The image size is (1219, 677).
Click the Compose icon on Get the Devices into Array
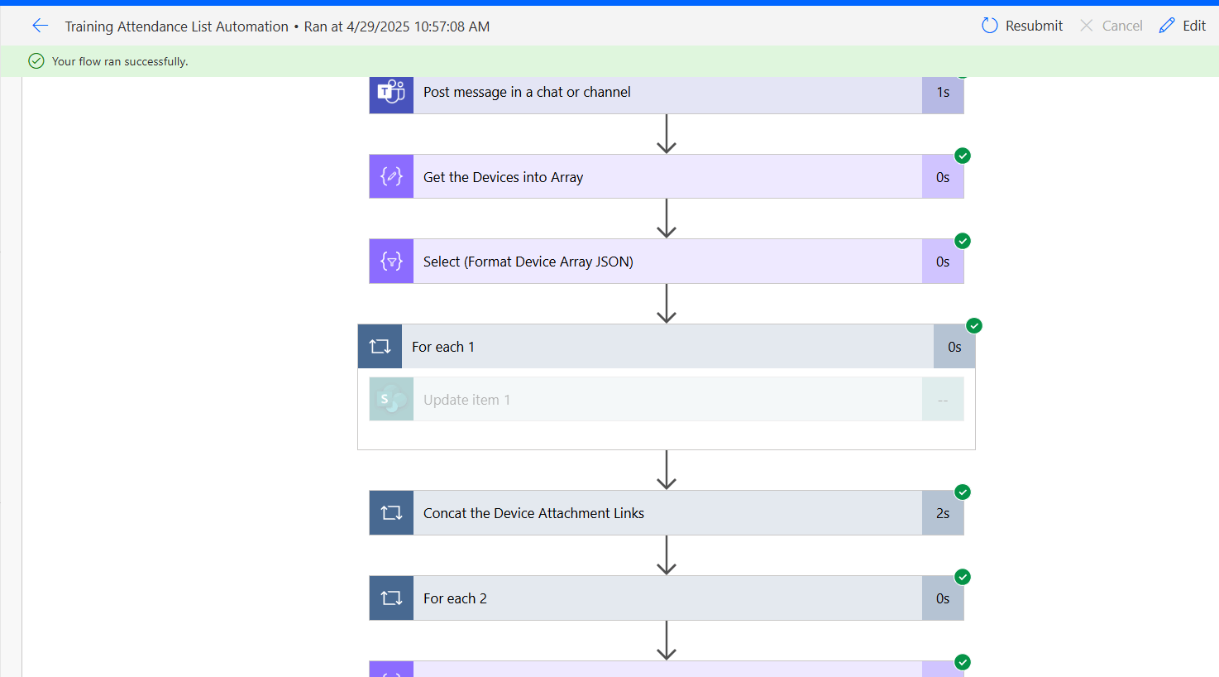[390, 176]
